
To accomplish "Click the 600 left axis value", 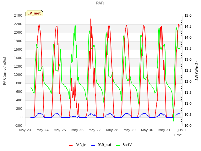I will tap(19, 92).
